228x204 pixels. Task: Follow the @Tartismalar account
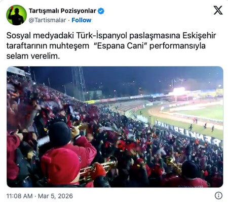tap(82, 20)
